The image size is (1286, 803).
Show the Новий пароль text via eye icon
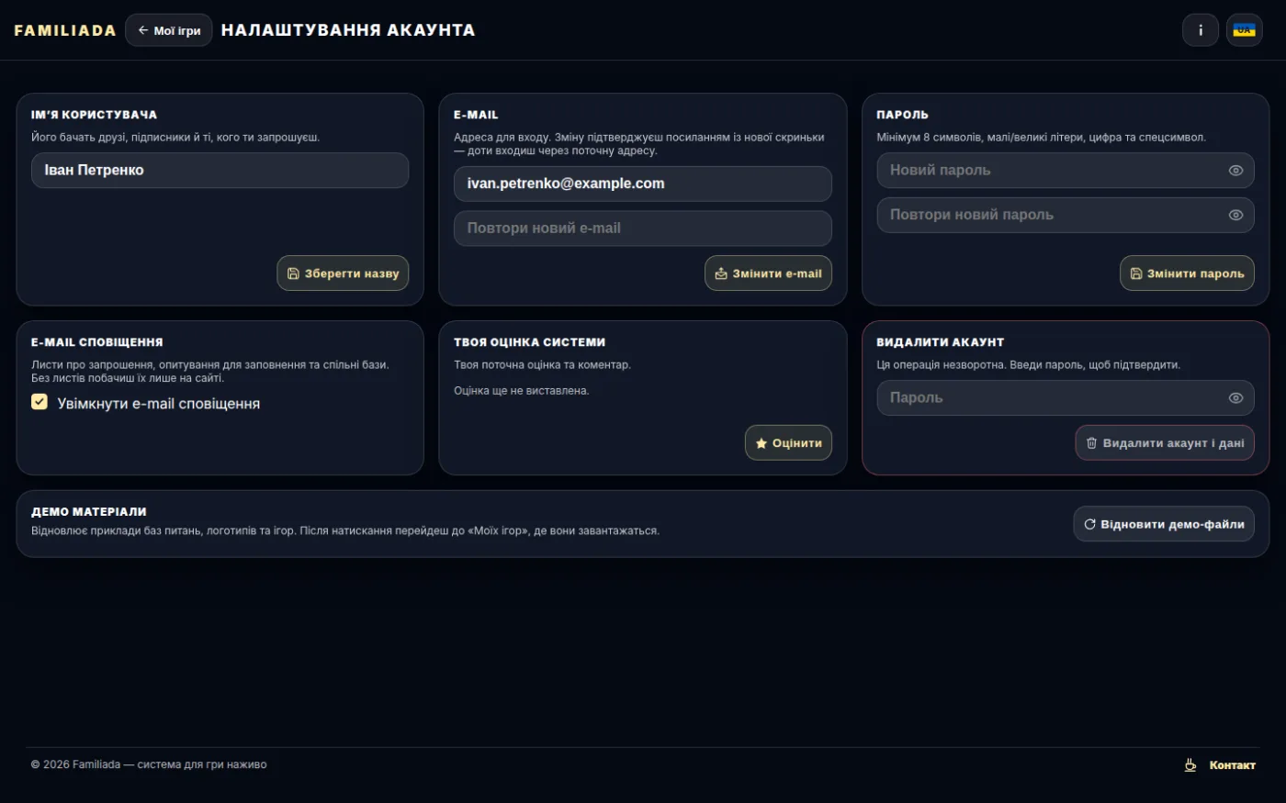(x=1235, y=171)
